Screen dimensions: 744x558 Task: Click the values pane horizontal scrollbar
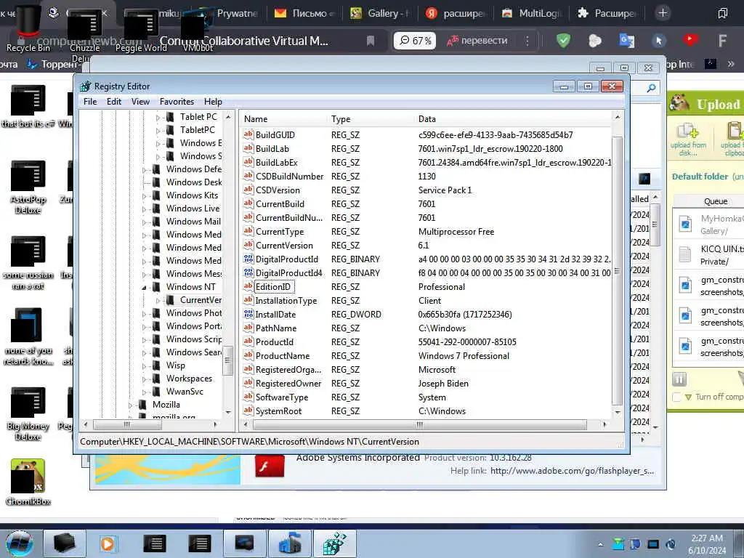[x=418, y=424]
